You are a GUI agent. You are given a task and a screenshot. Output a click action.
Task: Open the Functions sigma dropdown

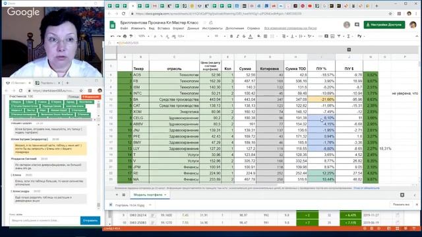tap(349, 36)
